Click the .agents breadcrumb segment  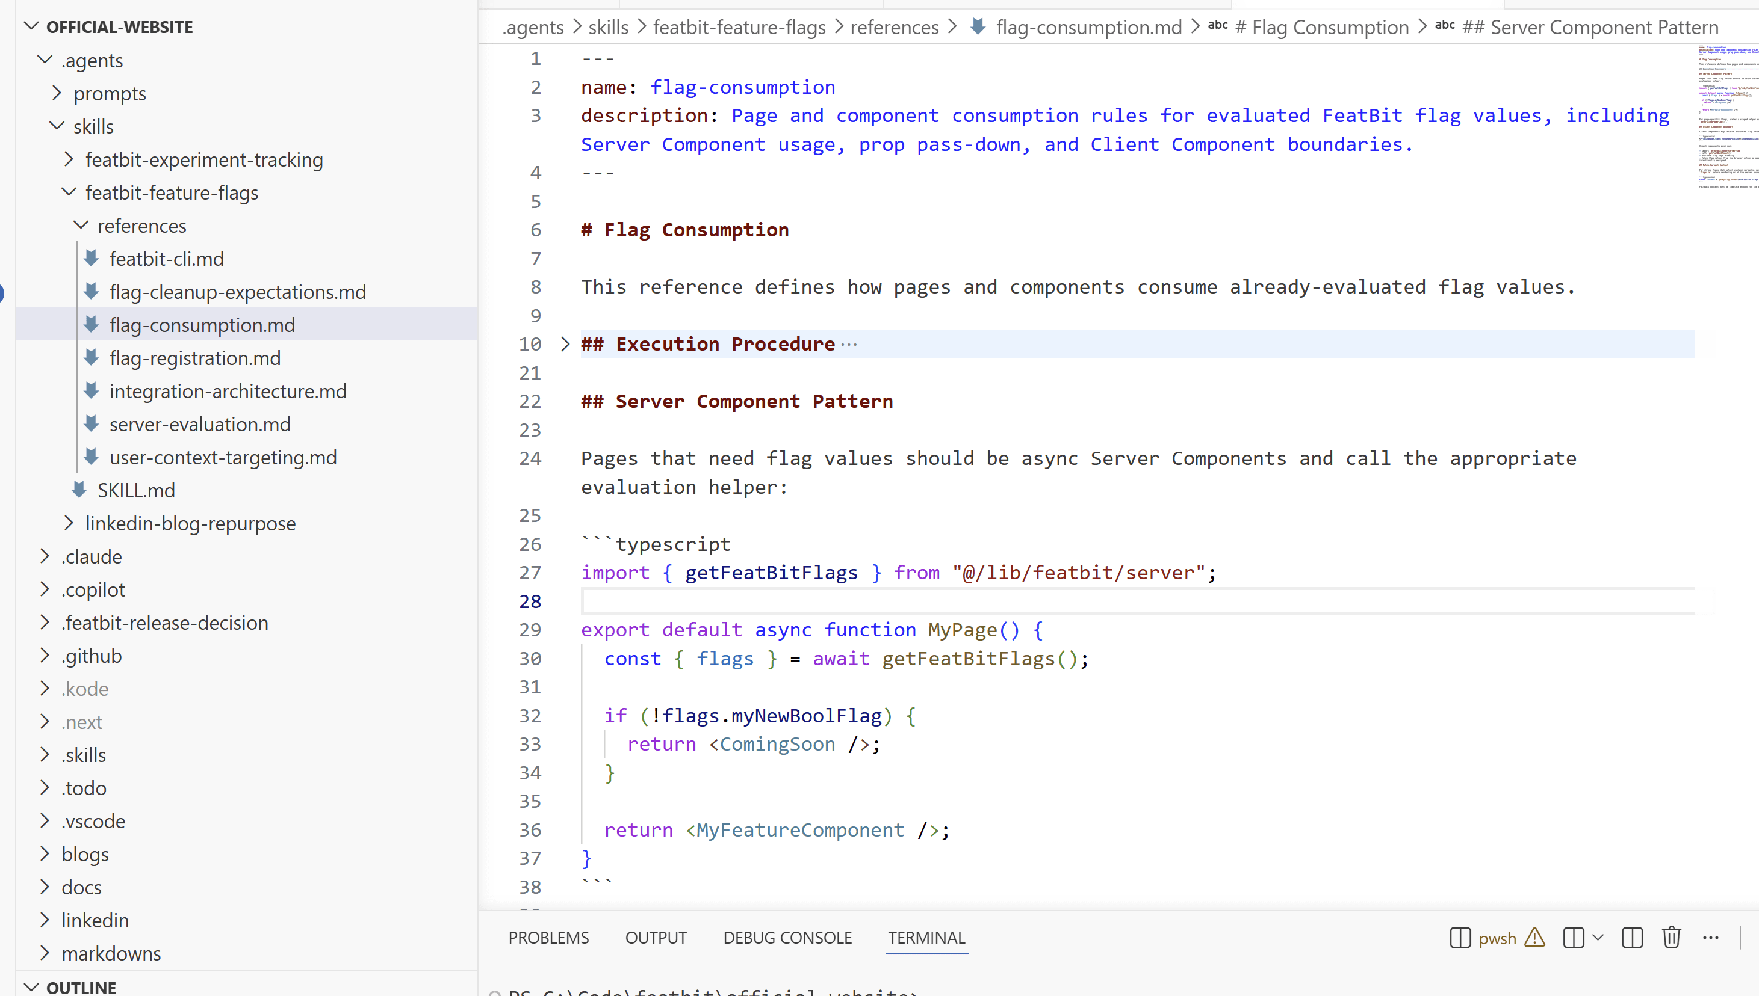click(533, 27)
